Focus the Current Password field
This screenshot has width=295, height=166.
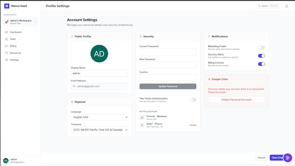pyautogui.click(x=168, y=52)
